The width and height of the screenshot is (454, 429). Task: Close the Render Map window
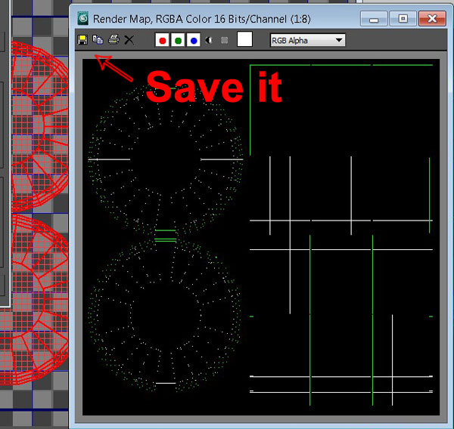tap(433, 18)
